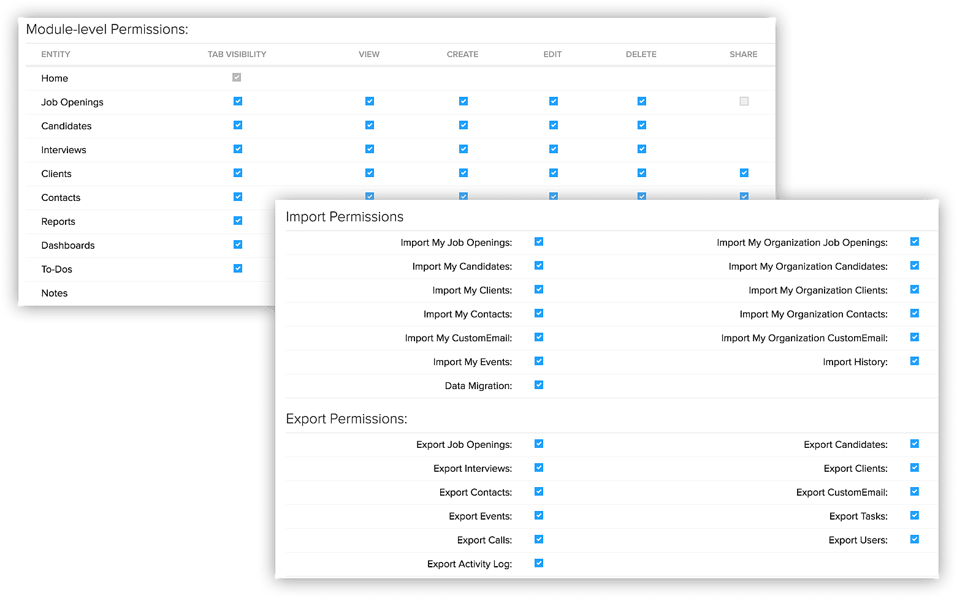Image resolution: width=957 pixels, height=598 pixels.
Task: Toggle Contacts Tab Visibility checkbox
Action: [x=238, y=197]
